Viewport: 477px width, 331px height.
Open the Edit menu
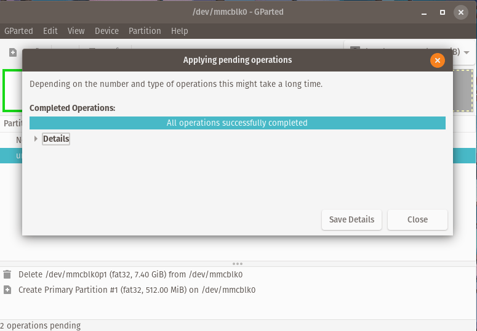[50, 31]
